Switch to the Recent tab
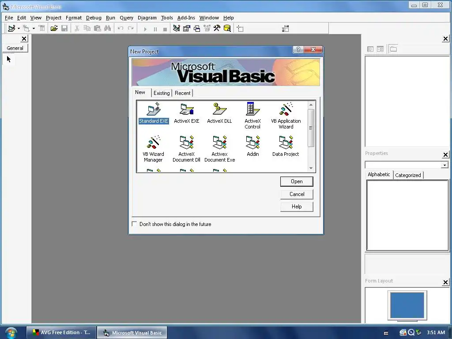Image resolution: width=452 pixels, height=339 pixels. coord(182,93)
